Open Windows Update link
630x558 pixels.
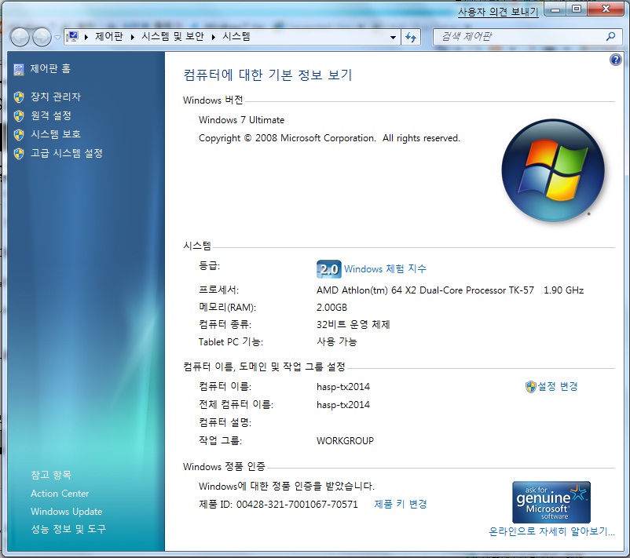click(x=66, y=512)
